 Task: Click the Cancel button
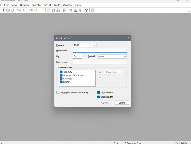(122, 103)
